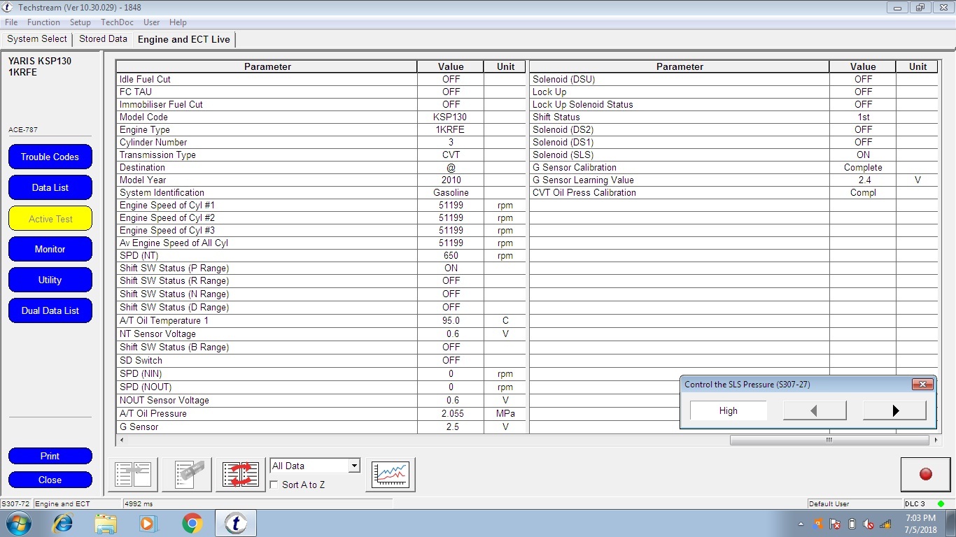The image size is (956, 537).
Task: Click the Action Center flag tray icon
Action: tap(834, 524)
